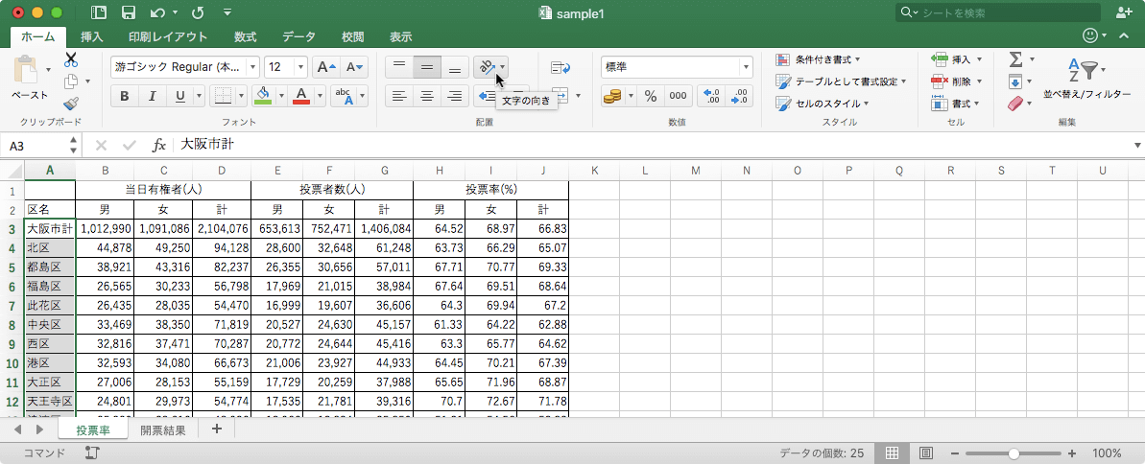The height and width of the screenshot is (464, 1145).
Task: Click the Clear eraser icon
Action: coord(1015,104)
